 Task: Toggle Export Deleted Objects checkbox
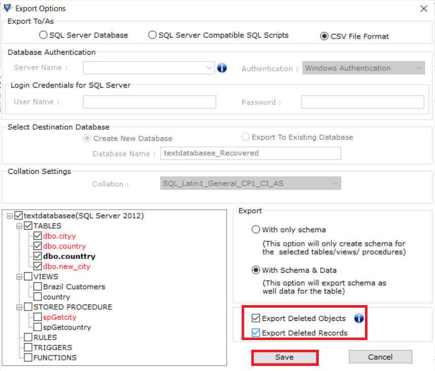point(255,318)
